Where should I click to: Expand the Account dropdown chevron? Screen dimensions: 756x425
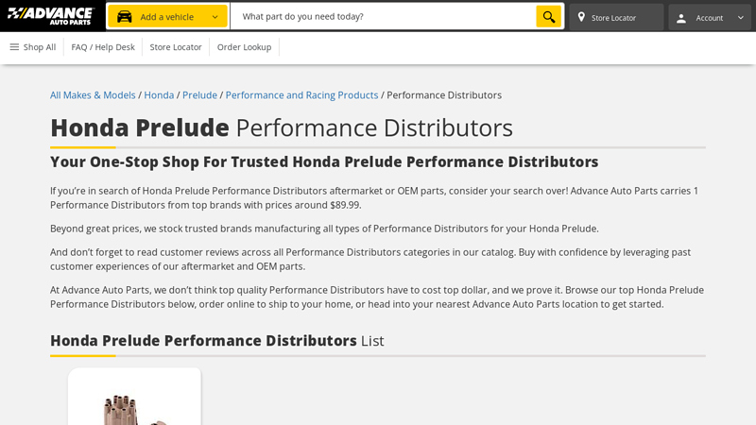[x=740, y=18]
